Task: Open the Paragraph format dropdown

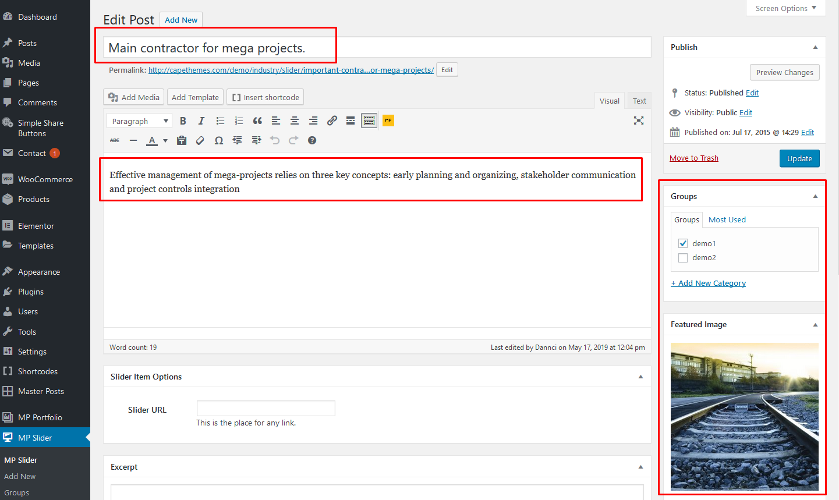Action: coord(139,121)
